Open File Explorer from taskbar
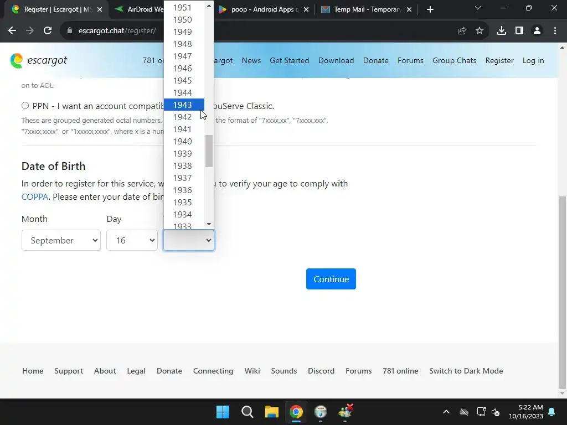Image resolution: width=567 pixels, height=425 pixels. pos(271,412)
